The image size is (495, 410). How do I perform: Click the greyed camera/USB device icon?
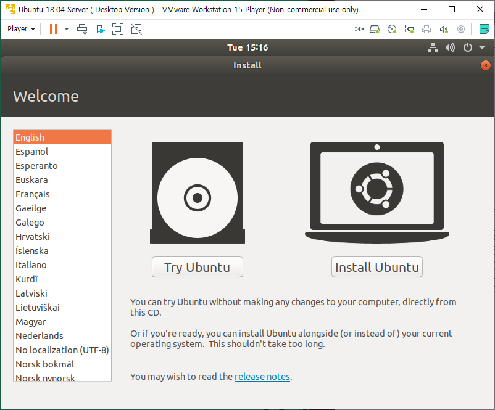click(x=461, y=30)
